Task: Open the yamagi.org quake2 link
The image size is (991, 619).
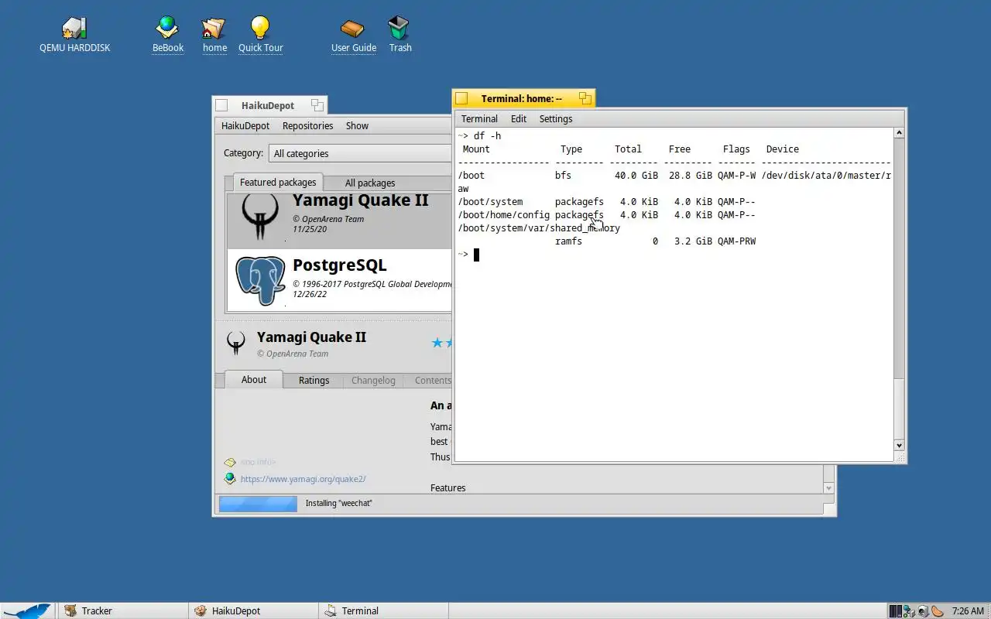Action: [x=303, y=479]
